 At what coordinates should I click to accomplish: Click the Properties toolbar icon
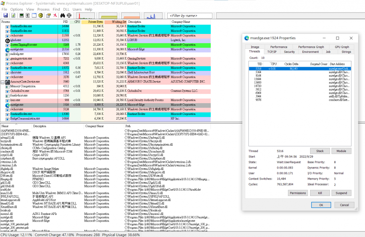[x=48, y=15]
